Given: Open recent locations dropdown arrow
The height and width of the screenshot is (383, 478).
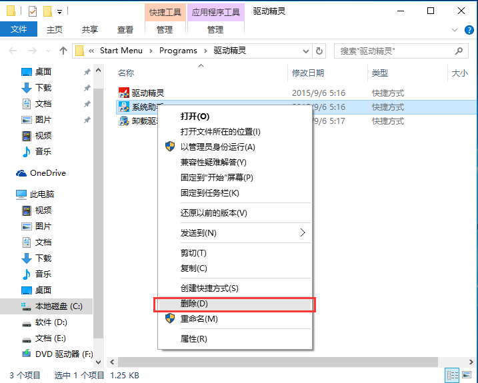Looking at the screenshot, I should click(48, 51).
